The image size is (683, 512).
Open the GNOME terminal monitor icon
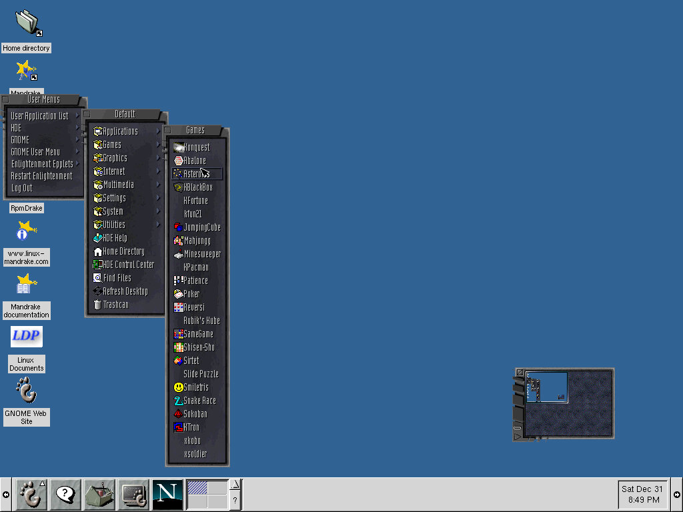point(134,495)
